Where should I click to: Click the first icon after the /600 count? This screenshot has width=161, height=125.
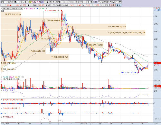(x=99, y=2)
